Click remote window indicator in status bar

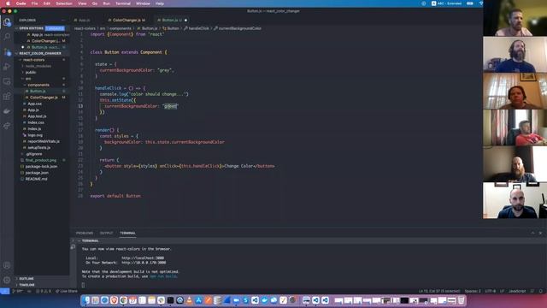(4, 291)
